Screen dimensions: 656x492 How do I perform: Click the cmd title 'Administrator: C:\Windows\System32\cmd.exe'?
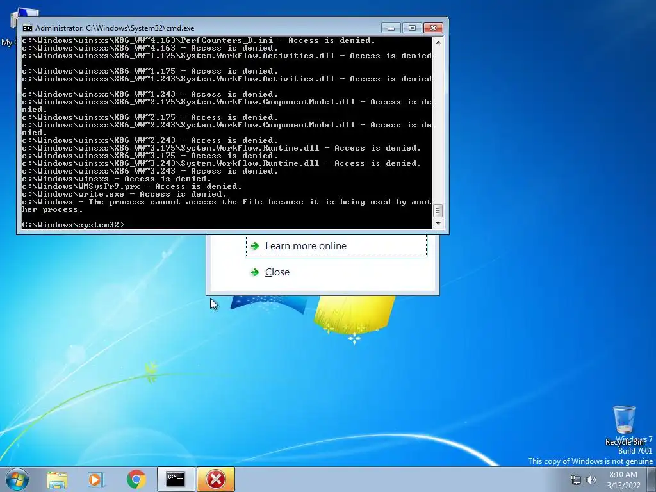point(115,28)
